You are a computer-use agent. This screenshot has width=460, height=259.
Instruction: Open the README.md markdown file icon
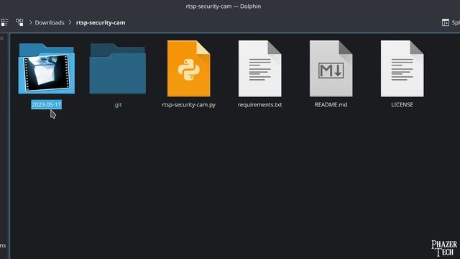point(331,68)
